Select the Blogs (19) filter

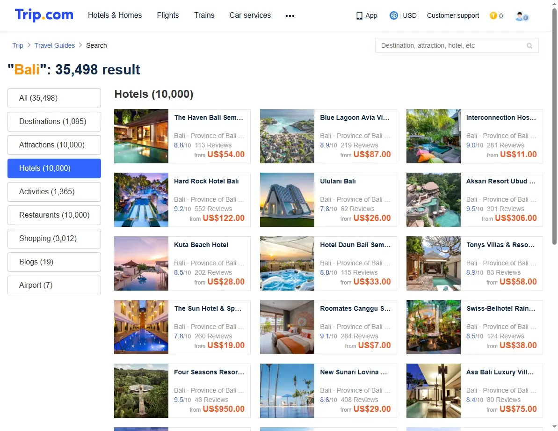pos(54,262)
